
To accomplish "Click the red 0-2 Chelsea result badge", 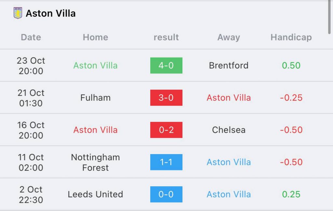I will pos(166,130).
